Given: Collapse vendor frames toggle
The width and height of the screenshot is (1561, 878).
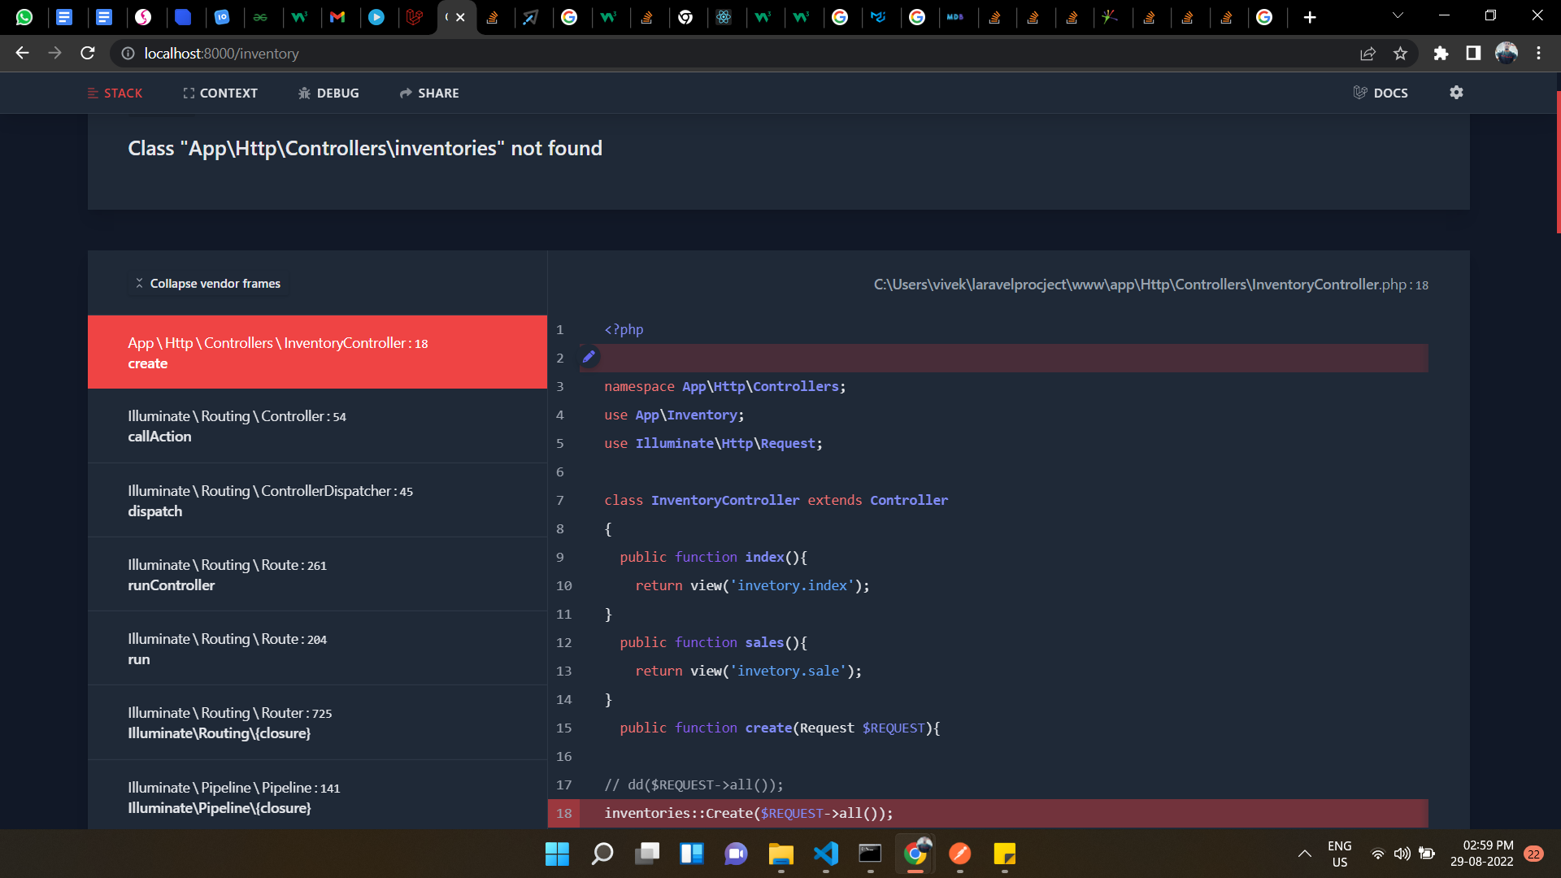Looking at the screenshot, I should coord(207,282).
